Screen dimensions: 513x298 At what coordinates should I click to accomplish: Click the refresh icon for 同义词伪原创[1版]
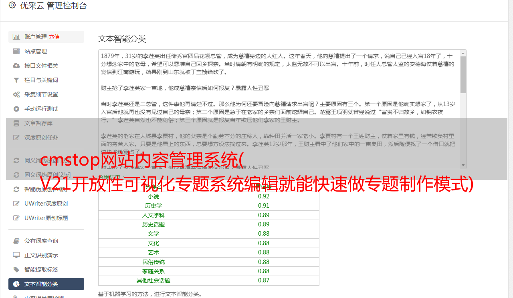pos(16,160)
